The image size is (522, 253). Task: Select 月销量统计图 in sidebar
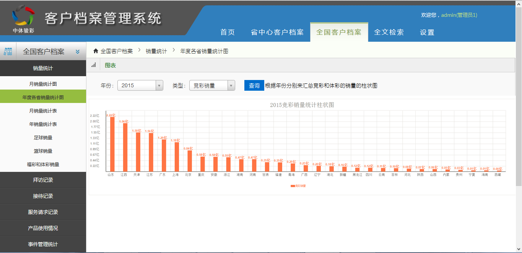coord(43,84)
